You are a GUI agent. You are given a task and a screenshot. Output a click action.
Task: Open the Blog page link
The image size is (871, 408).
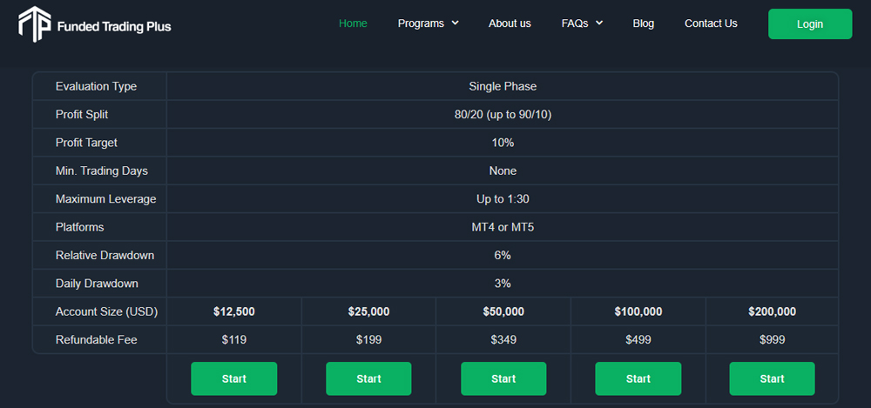[643, 23]
